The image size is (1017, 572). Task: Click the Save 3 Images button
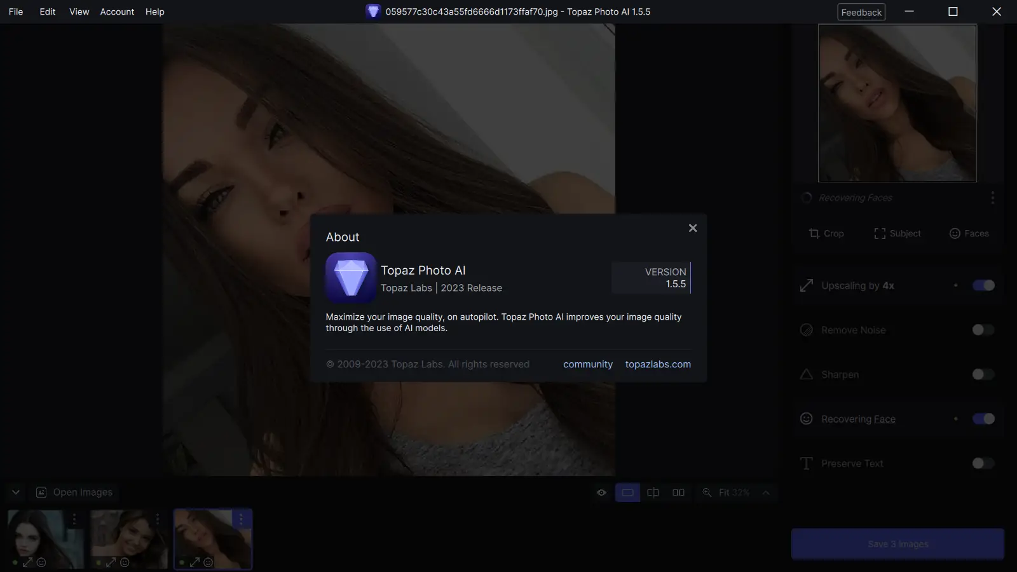[x=898, y=544]
